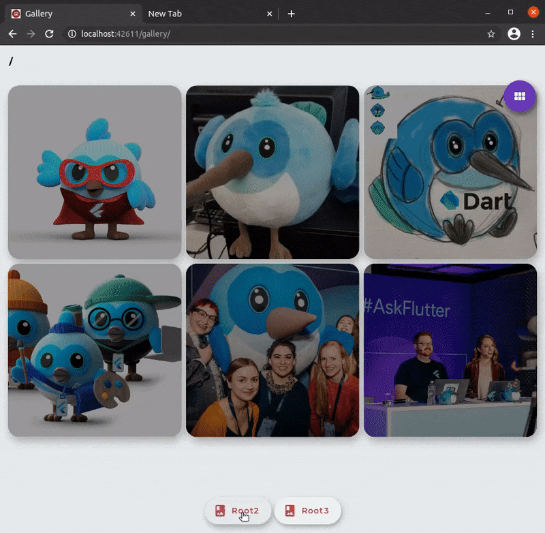The width and height of the screenshot is (545, 533).
Task: Open the three Dash characters with hats image
Action: [95, 350]
